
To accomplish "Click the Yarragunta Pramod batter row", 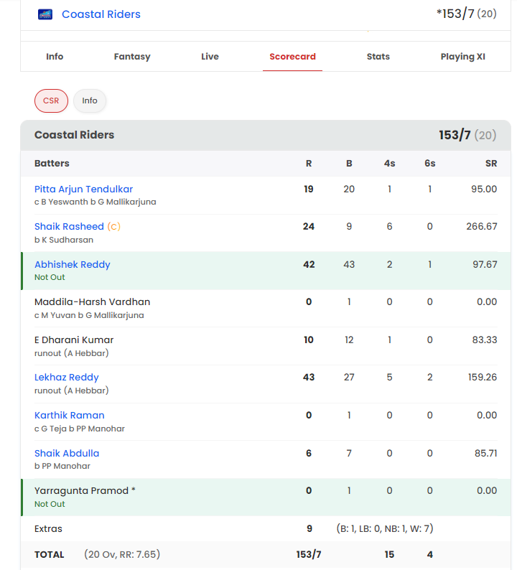I will pyautogui.click(x=266, y=497).
